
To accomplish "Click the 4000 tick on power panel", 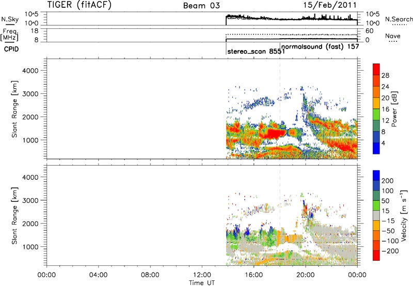I will (30, 71).
